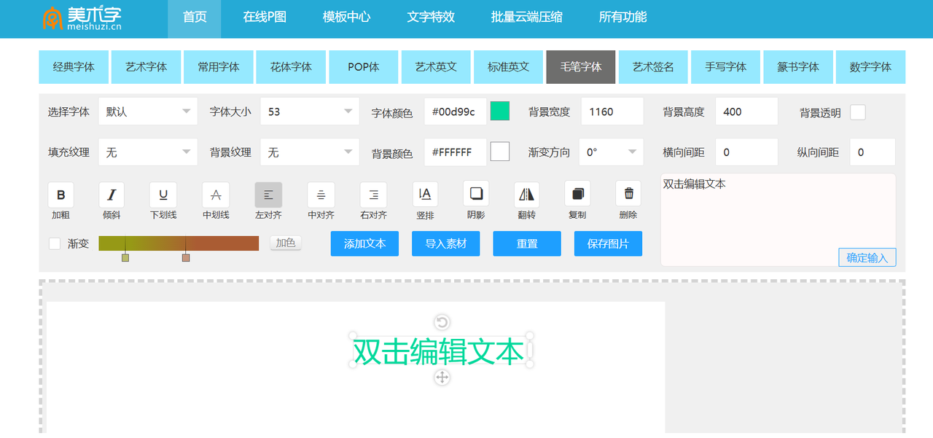Open the 渐变方向 angle dropdown
Image resolution: width=933 pixels, height=438 pixels.
(611, 152)
